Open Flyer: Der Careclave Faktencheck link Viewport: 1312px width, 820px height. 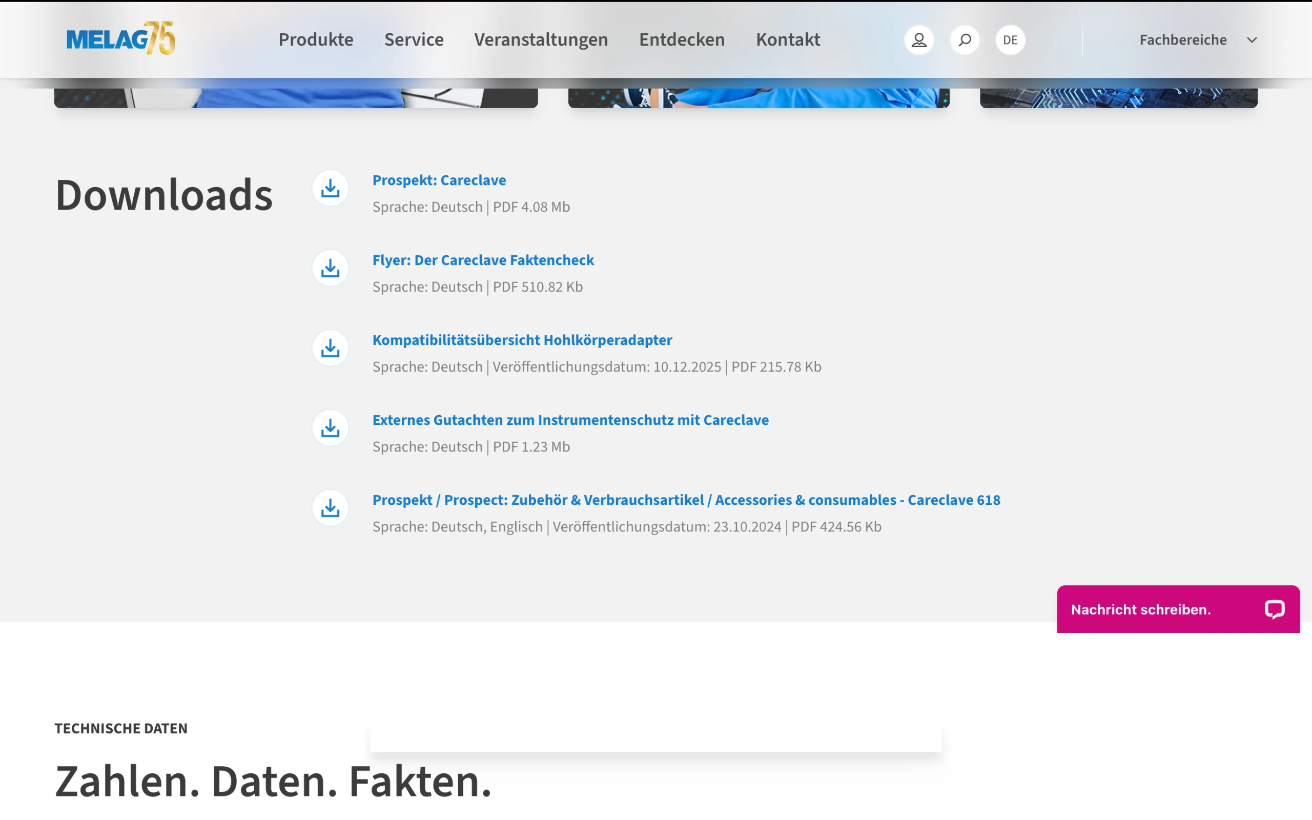click(483, 260)
